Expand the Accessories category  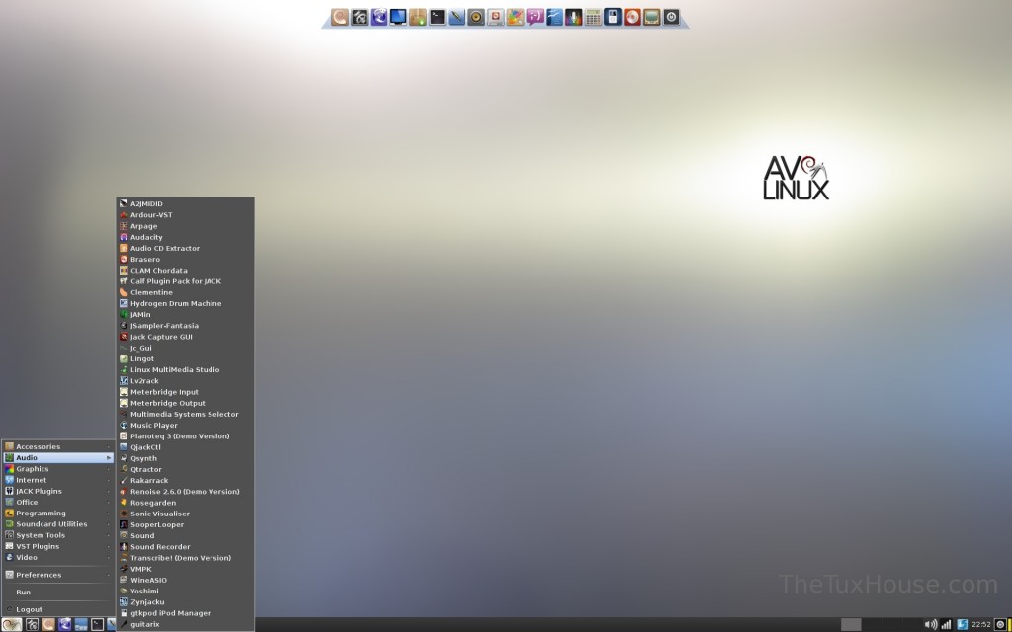point(58,446)
